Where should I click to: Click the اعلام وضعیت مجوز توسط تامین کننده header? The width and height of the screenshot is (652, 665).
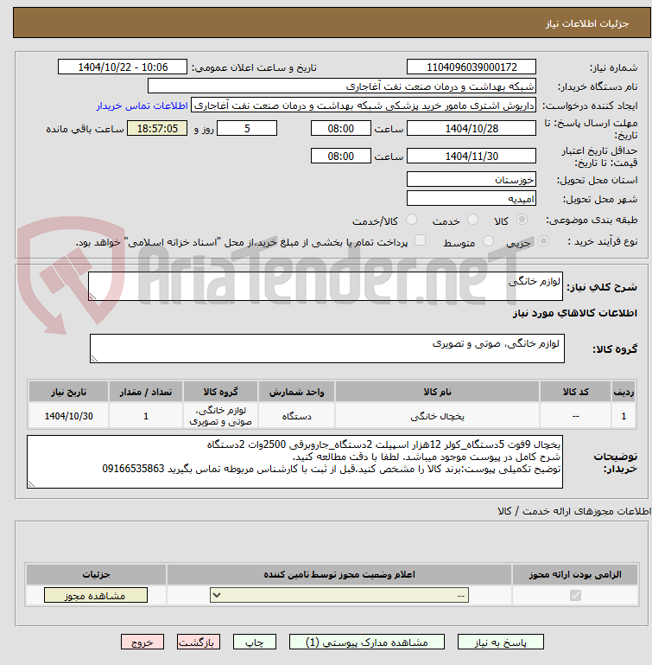[339, 574]
